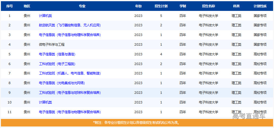Image resolution: width=274 pixels, height=128 pixels.
Task: Open 电子信息类 (电子信息与物理科学复合培养) in row 11
Action: click(x=70, y=112)
